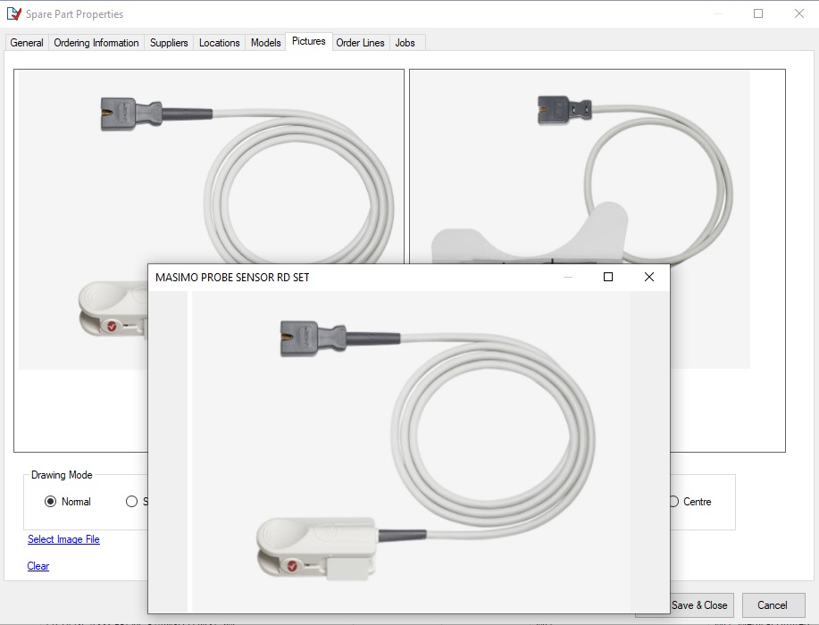Open the Jobs tab
Image resolution: width=819 pixels, height=625 pixels.
click(x=405, y=43)
